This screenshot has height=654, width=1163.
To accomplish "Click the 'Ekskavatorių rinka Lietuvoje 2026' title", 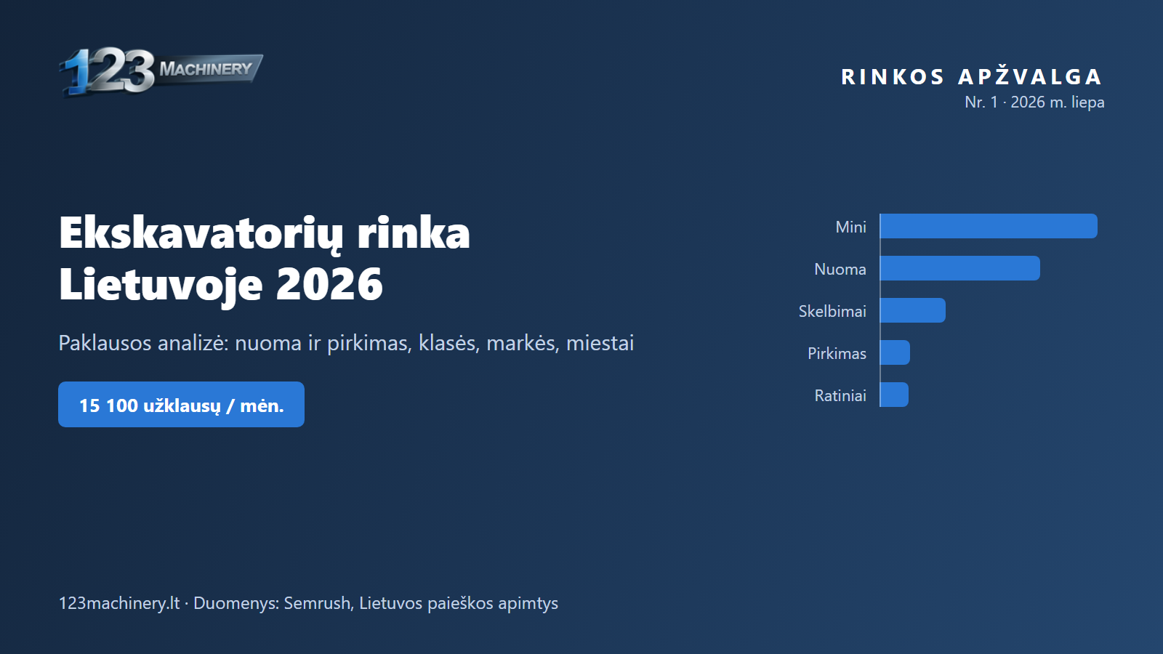I will pyautogui.click(x=265, y=258).
